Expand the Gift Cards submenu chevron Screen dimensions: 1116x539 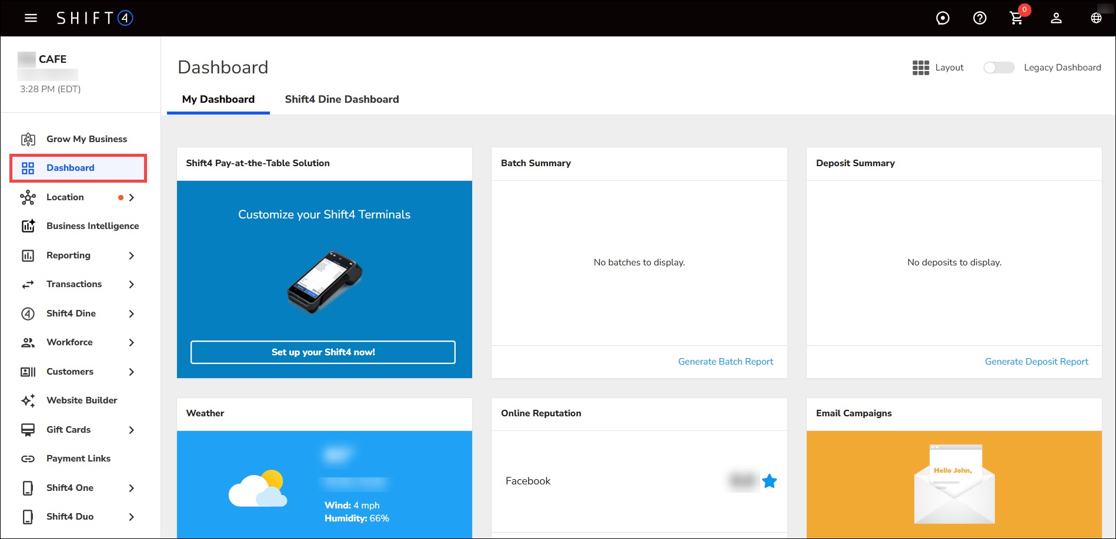[132, 430]
